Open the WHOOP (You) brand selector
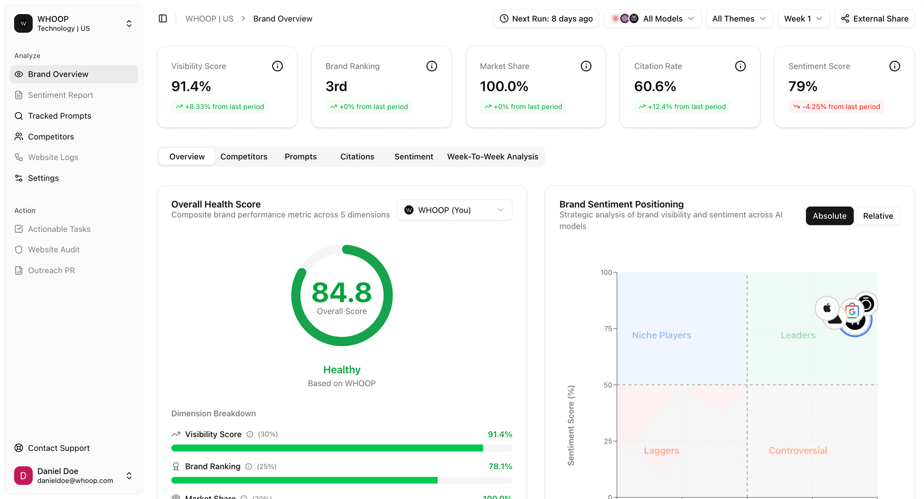The image size is (924, 499). (x=454, y=210)
